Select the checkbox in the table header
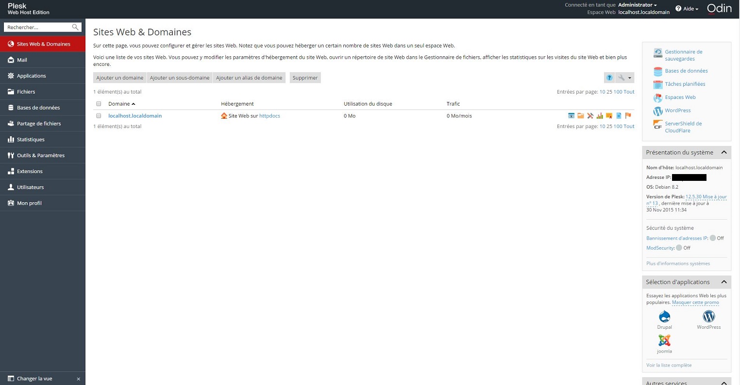740x385 pixels. pos(99,103)
